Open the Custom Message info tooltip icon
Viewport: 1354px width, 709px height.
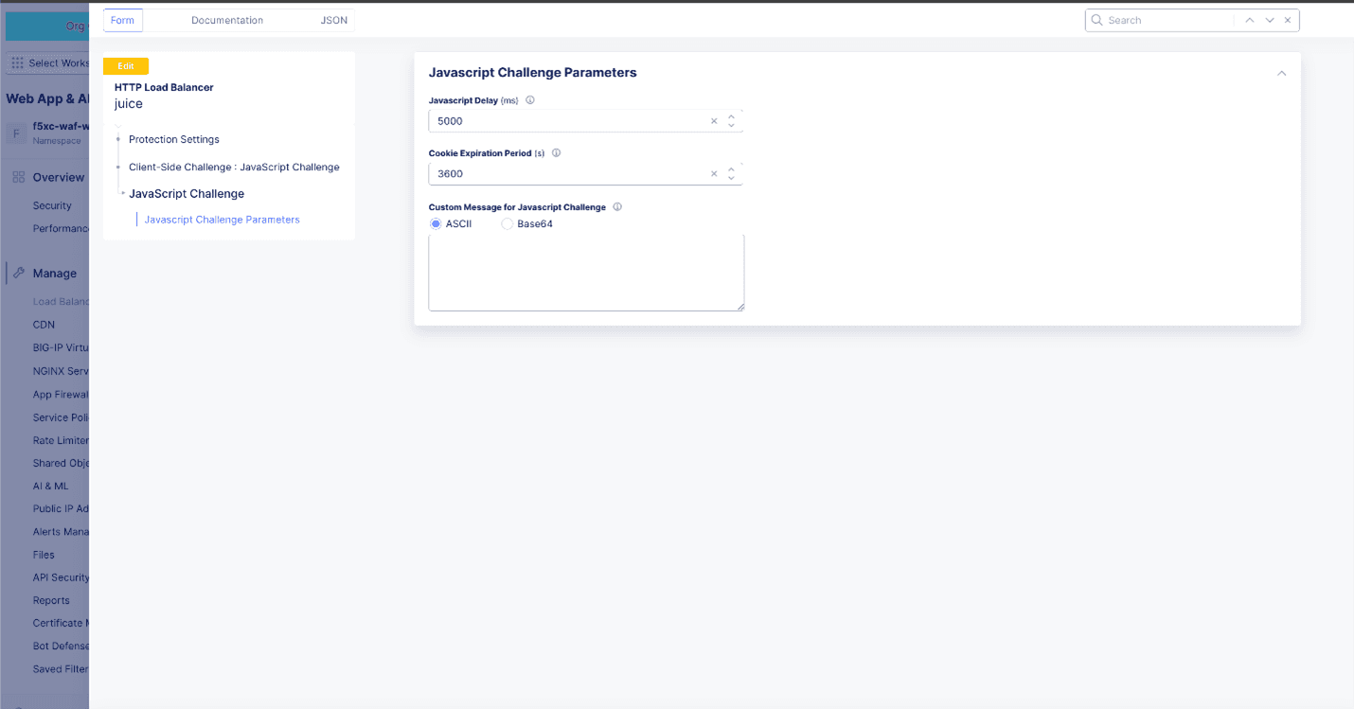[616, 206]
